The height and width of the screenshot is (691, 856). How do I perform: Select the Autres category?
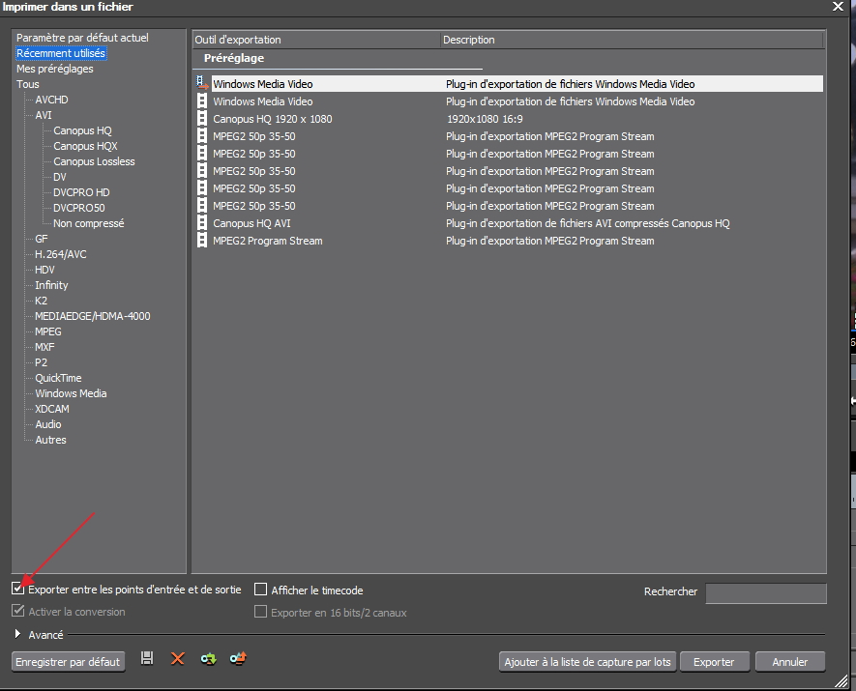[x=50, y=440]
